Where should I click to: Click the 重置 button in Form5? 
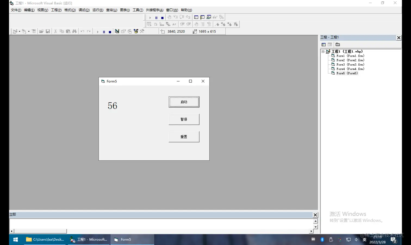184,137
